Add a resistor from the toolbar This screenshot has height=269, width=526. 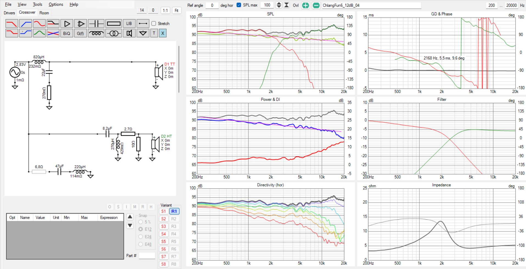coord(114,24)
